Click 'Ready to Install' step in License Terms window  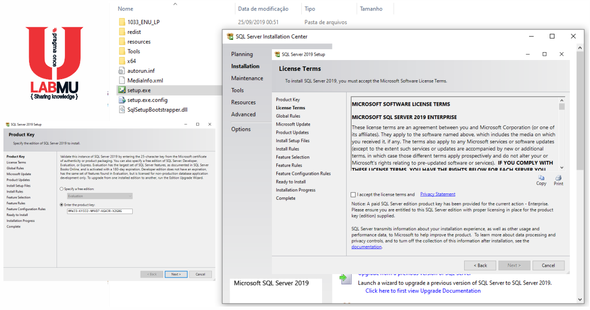click(x=291, y=182)
